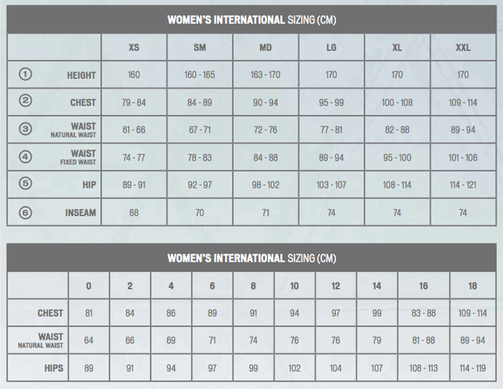Click the bottom Women's International Sizing title
The width and height of the screenshot is (503, 389).
[251, 258]
